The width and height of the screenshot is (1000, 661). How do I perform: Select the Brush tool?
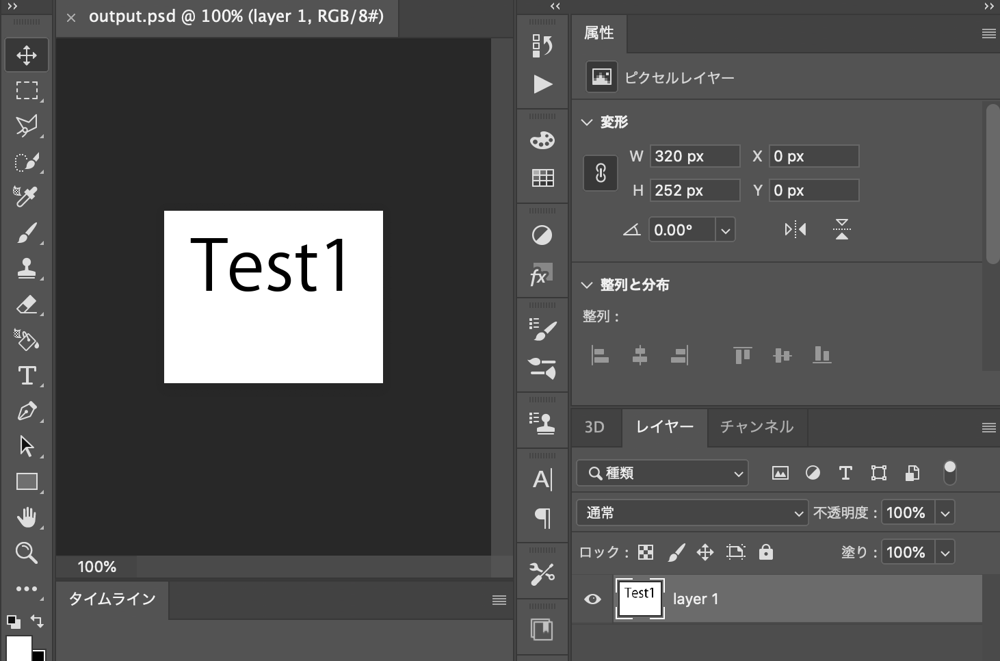[27, 233]
